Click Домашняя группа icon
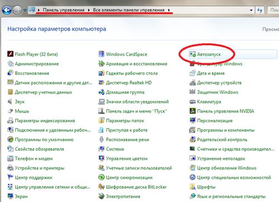 click(102, 92)
